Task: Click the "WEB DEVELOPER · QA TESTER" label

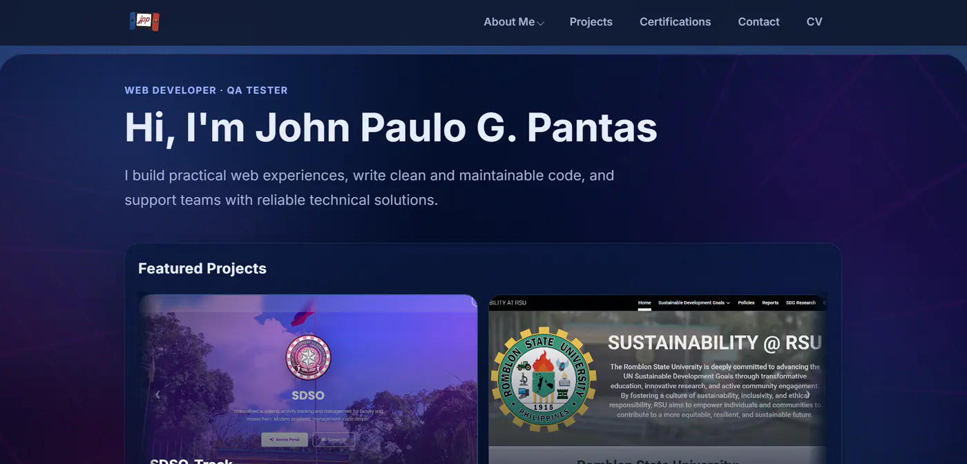Action: 206,90
